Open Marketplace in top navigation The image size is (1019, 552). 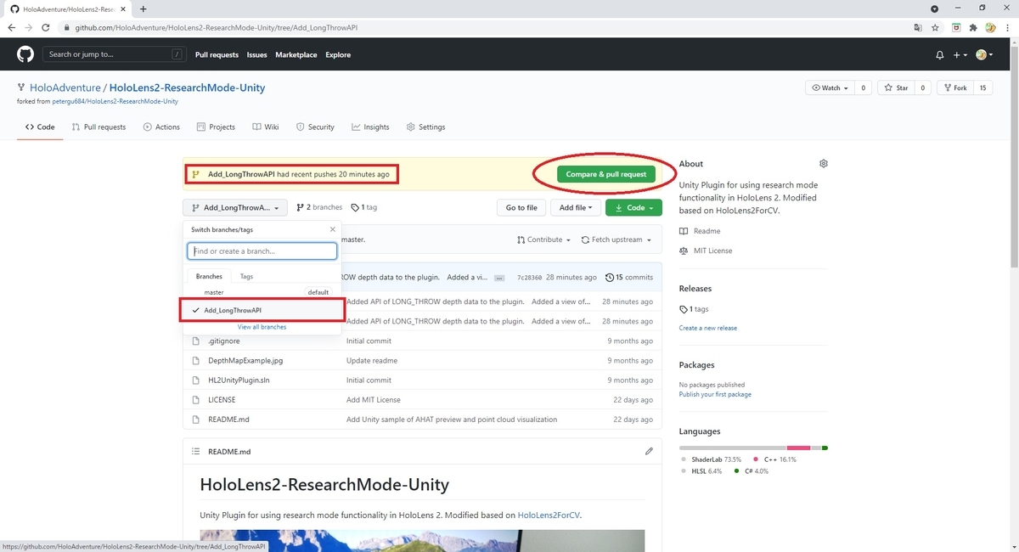(296, 54)
